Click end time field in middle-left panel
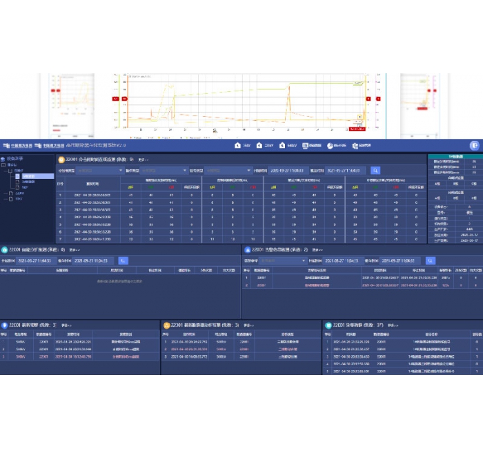483x449 pixels. (97, 260)
